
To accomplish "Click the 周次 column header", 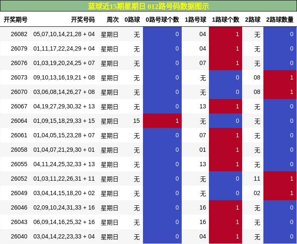I will pos(113,20).
